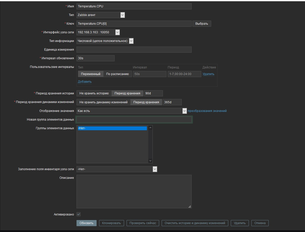
Task: Click the Клонировать button
Action: tap(111, 223)
